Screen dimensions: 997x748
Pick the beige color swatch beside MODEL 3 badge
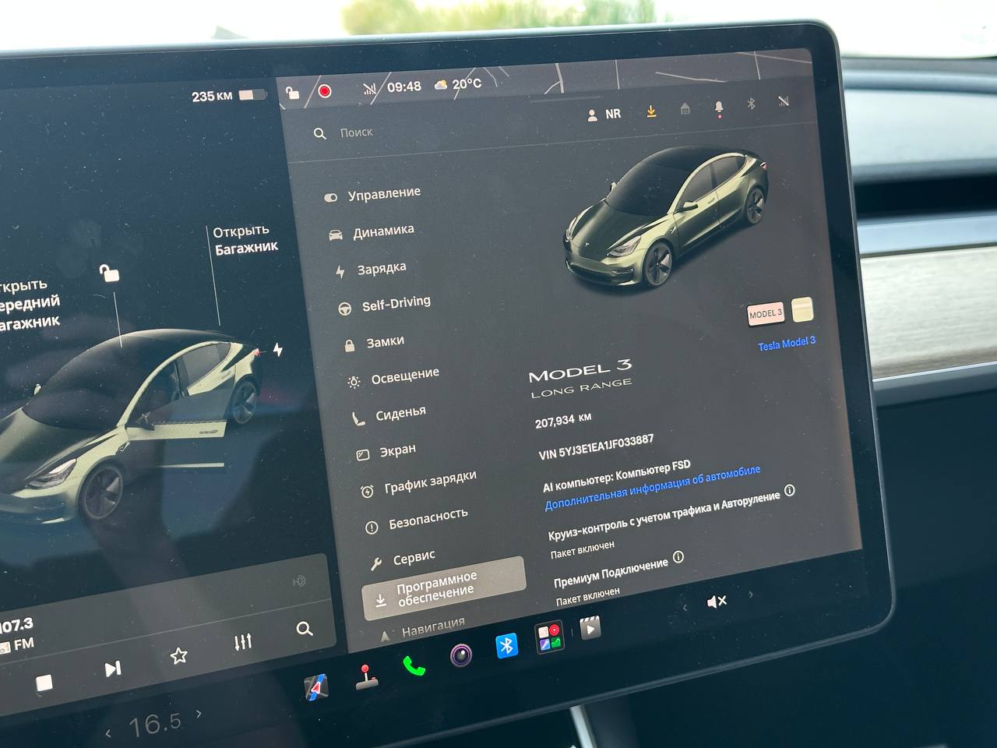click(x=802, y=309)
